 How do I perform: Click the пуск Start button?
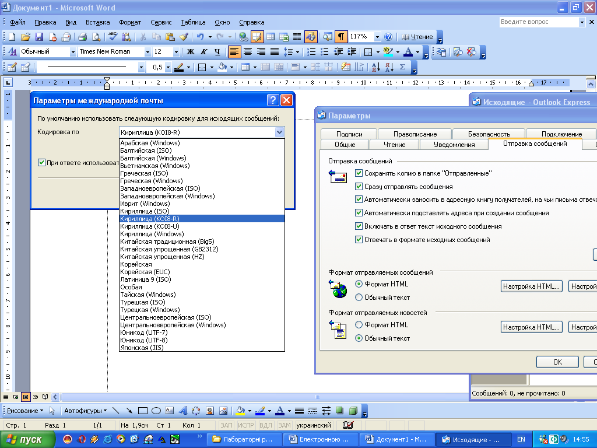pos(27,439)
